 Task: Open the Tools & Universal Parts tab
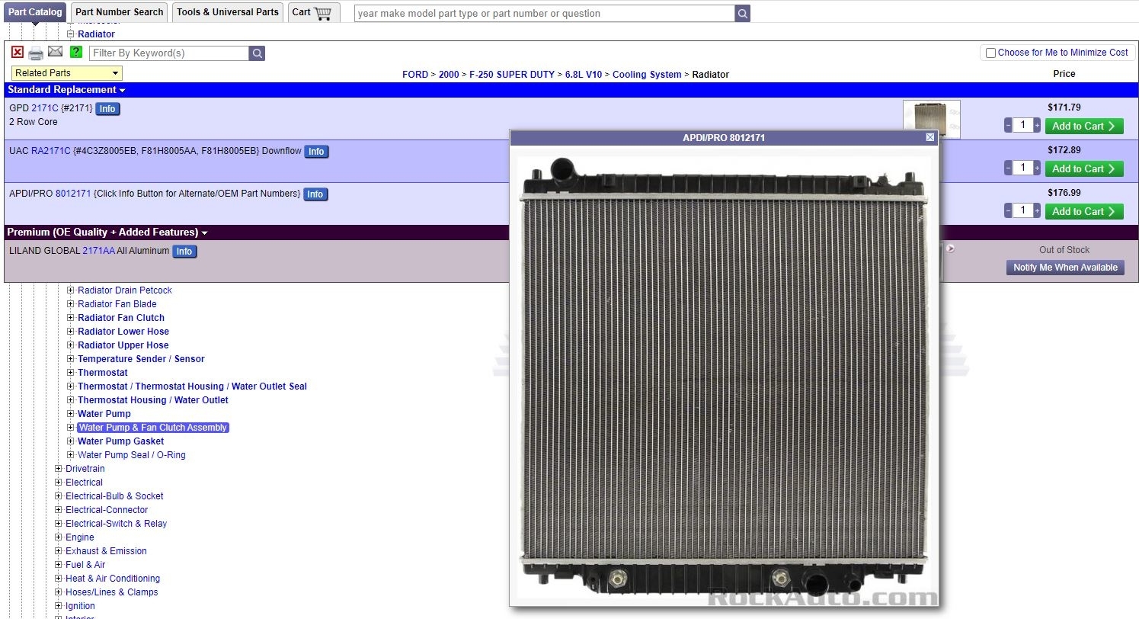[228, 12]
